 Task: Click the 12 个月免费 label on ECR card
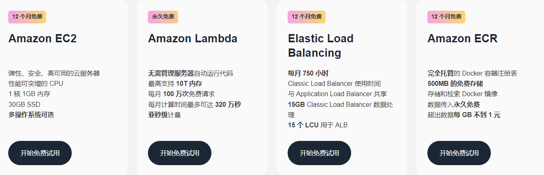446,17
